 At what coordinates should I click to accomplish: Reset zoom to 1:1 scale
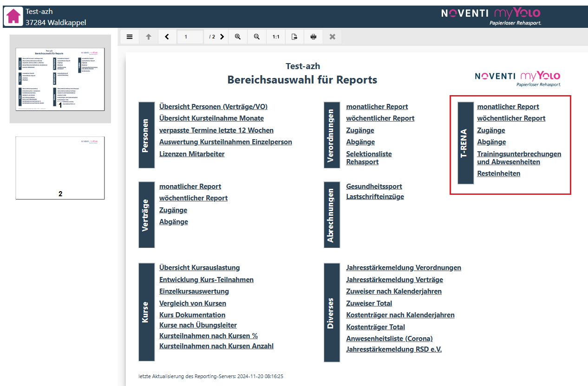tap(276, 37)
